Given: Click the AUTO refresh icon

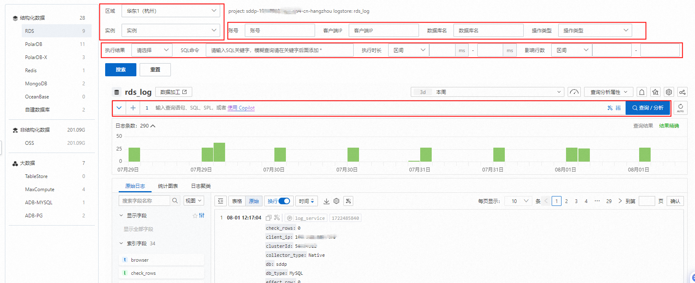Looking at the screenshot, I should 681,108.
